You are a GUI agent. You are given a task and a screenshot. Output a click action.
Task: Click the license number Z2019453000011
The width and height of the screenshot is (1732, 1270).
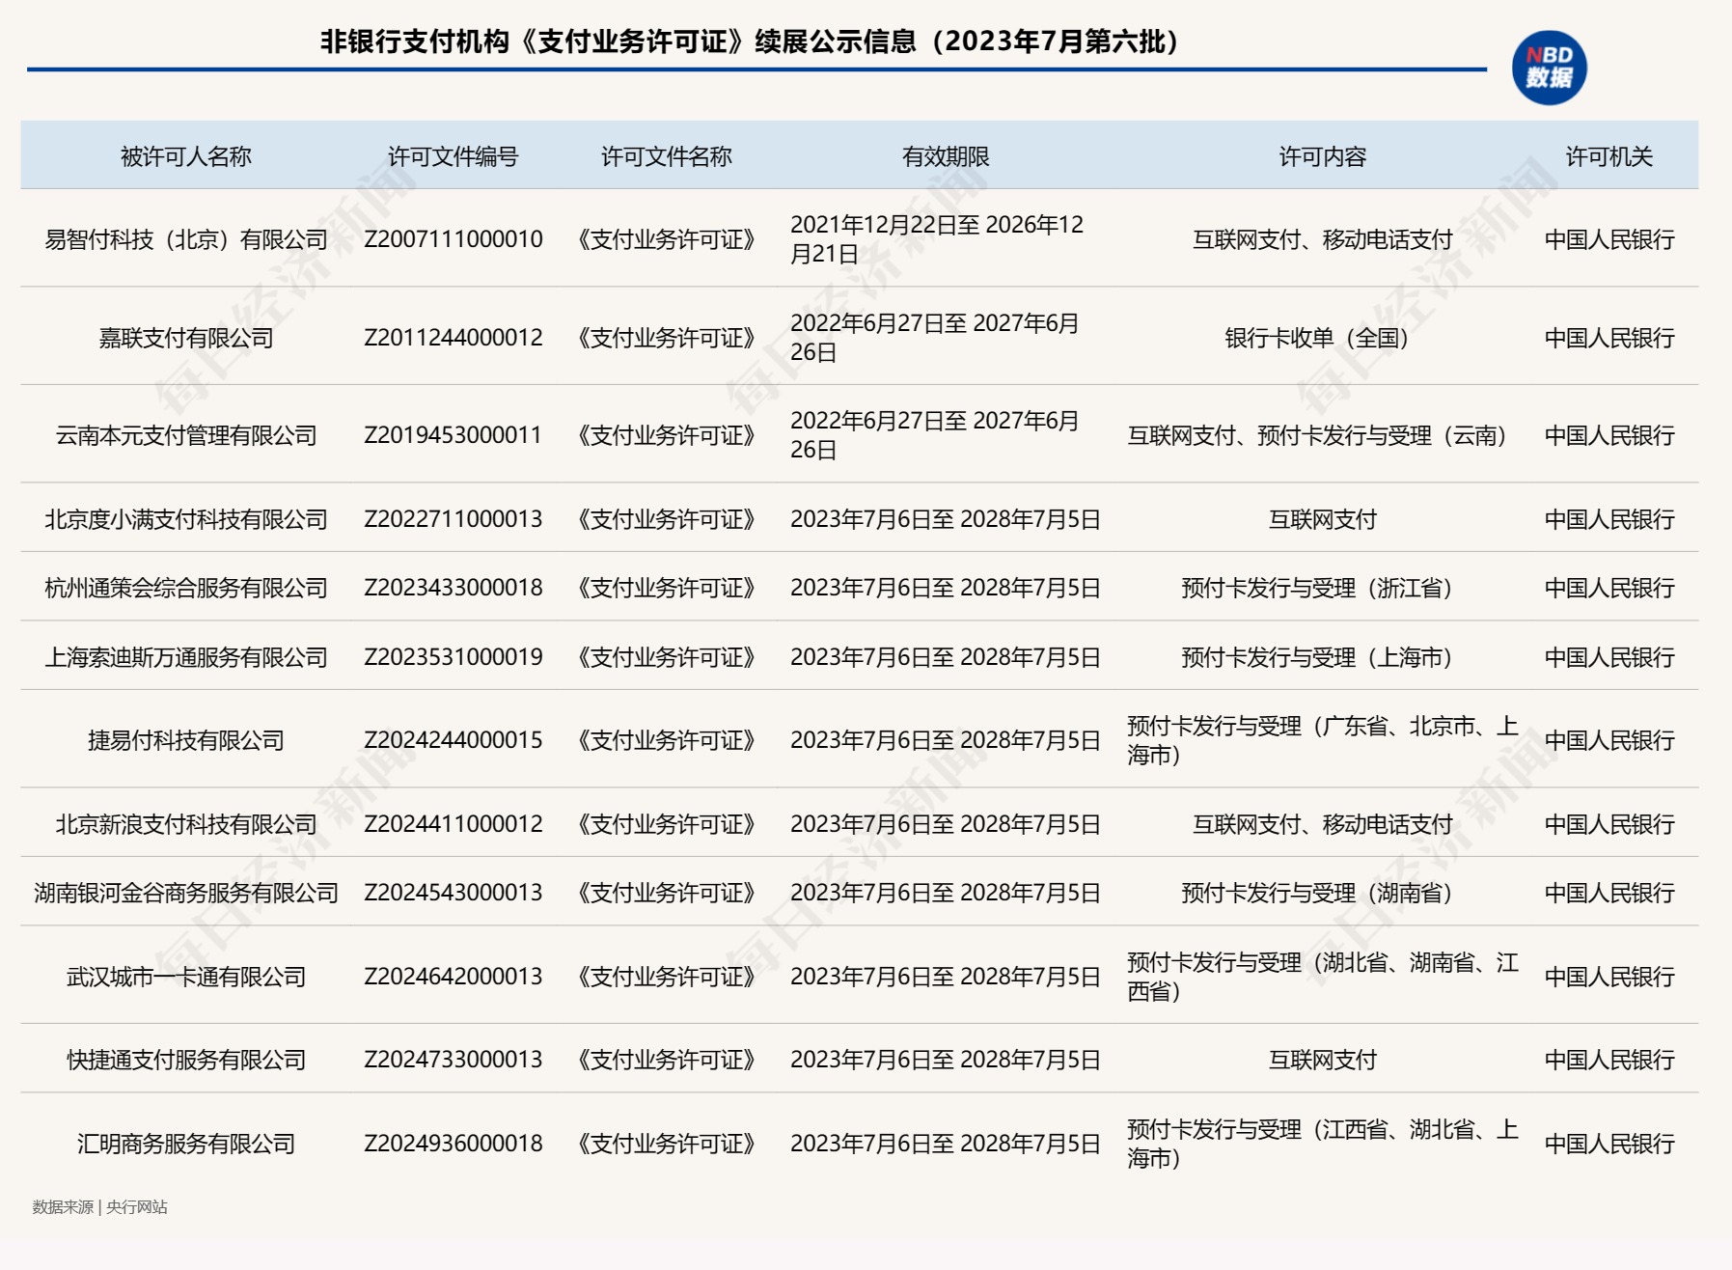tap(453, 435)
